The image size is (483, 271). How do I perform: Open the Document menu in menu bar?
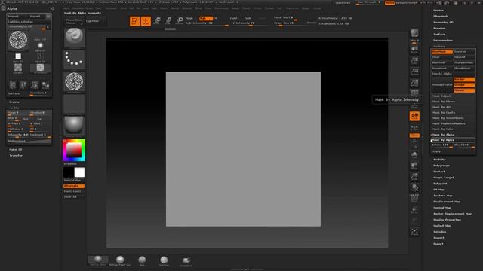tap(111, 8)
